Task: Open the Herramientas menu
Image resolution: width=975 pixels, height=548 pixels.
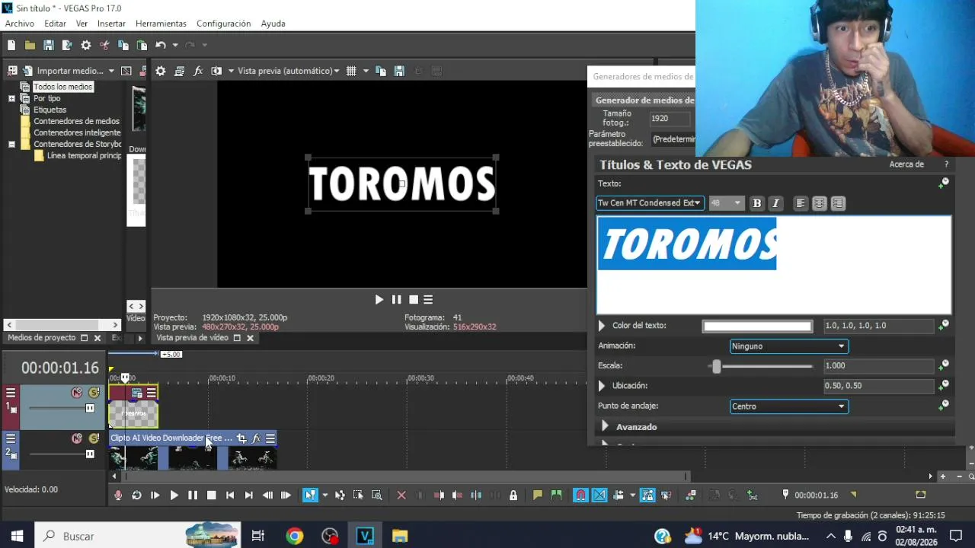Action: (161, 24)
